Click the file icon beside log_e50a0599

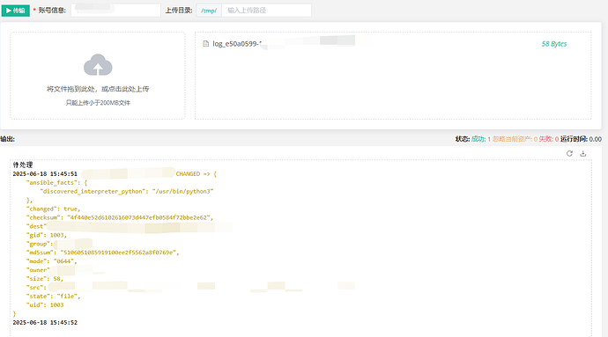(206, 44)
